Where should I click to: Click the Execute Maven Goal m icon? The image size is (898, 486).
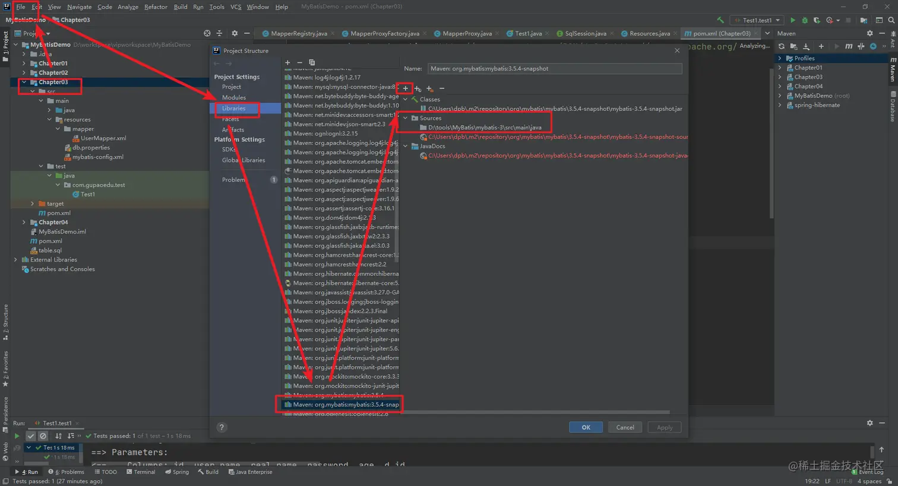pos(849,46)
